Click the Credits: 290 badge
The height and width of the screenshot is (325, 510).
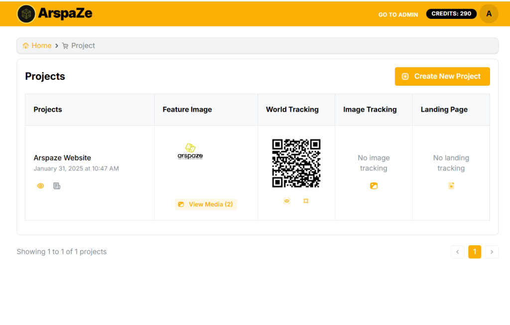click(x=451, y=14)
